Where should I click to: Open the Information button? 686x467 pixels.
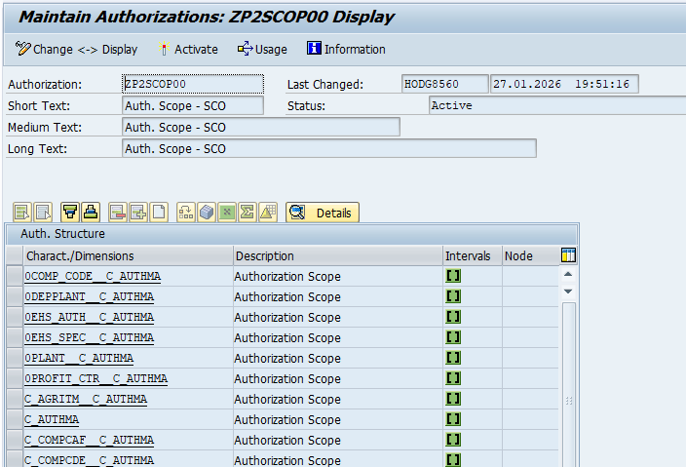click(x=346, y=49)
